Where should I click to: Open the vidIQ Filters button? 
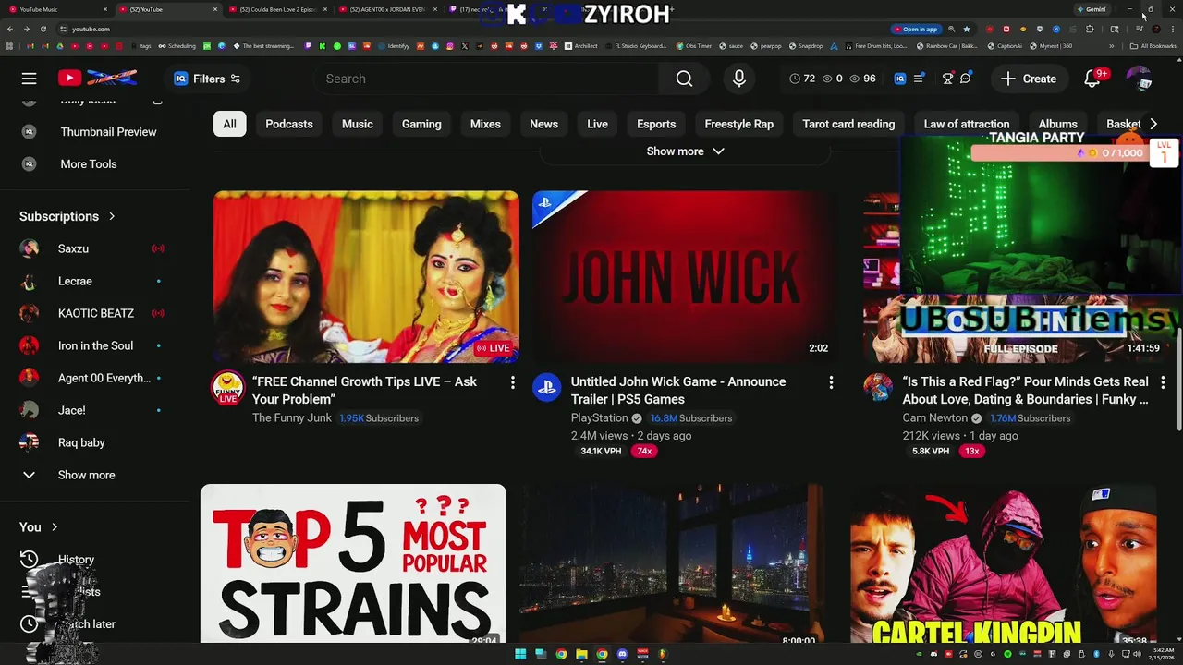click(x=208, y=79)
